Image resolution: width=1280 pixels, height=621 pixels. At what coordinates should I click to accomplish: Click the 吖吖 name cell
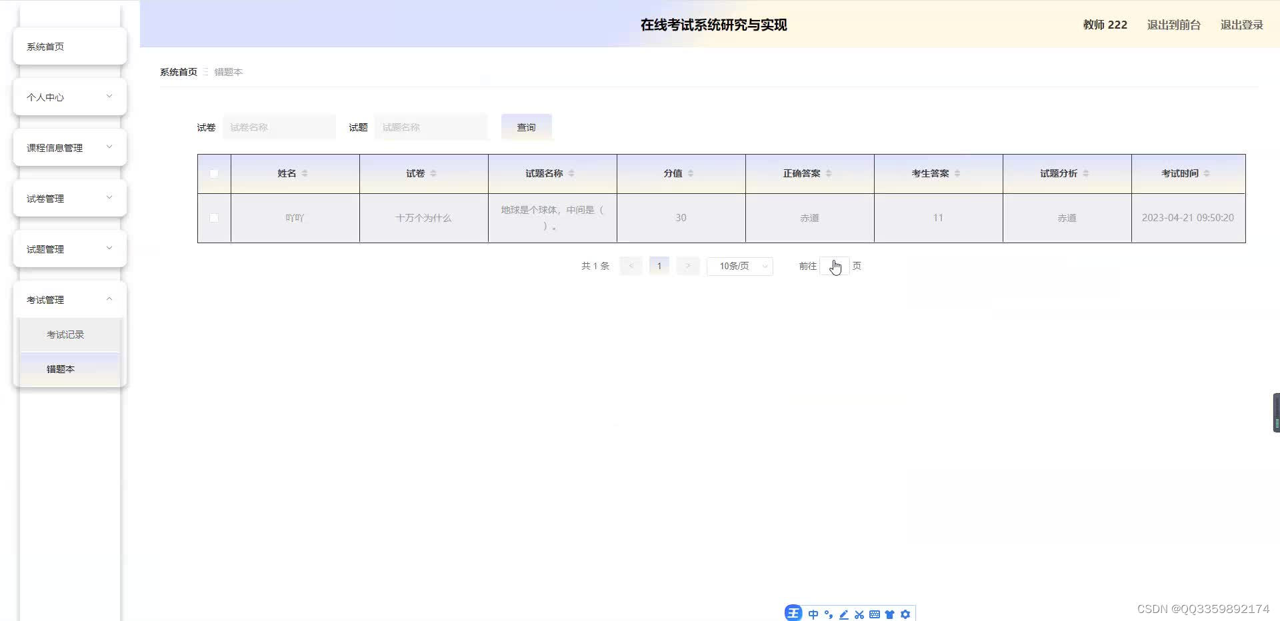click(295, 218)
